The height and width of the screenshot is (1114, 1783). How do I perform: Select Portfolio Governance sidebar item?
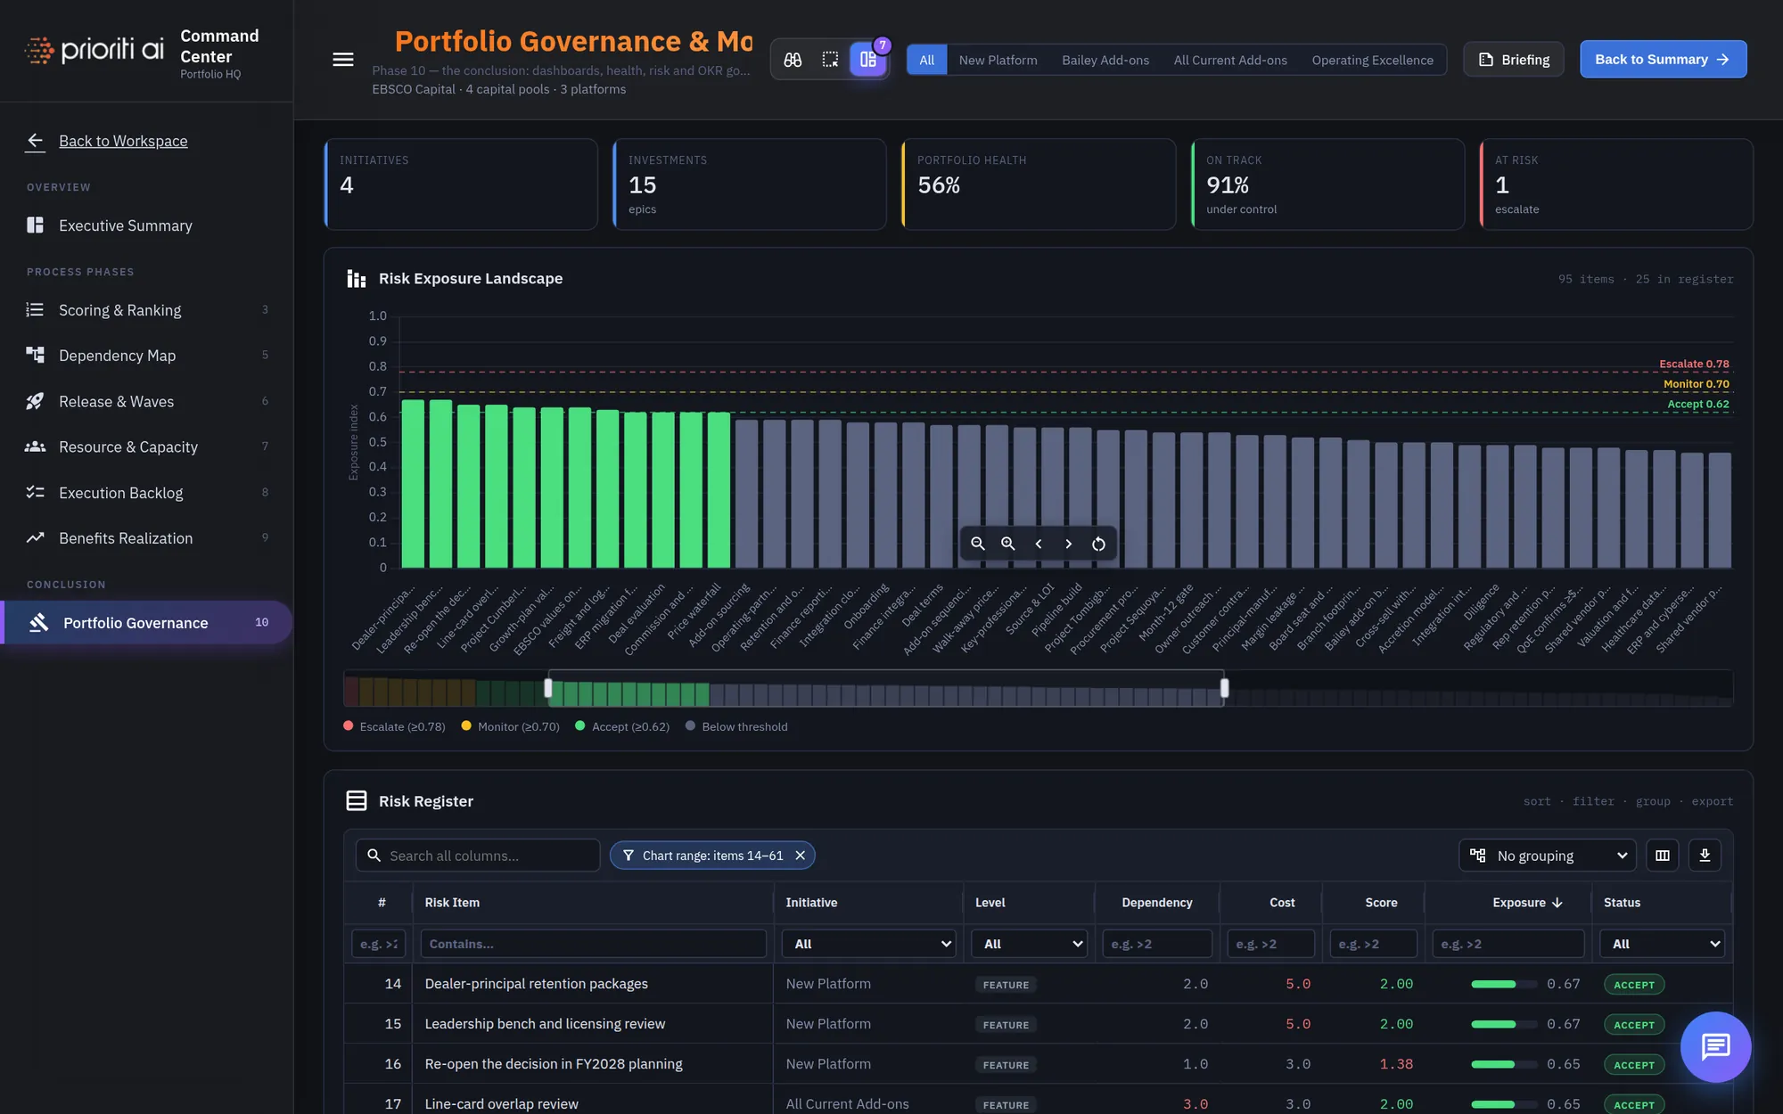coord(146,623)
